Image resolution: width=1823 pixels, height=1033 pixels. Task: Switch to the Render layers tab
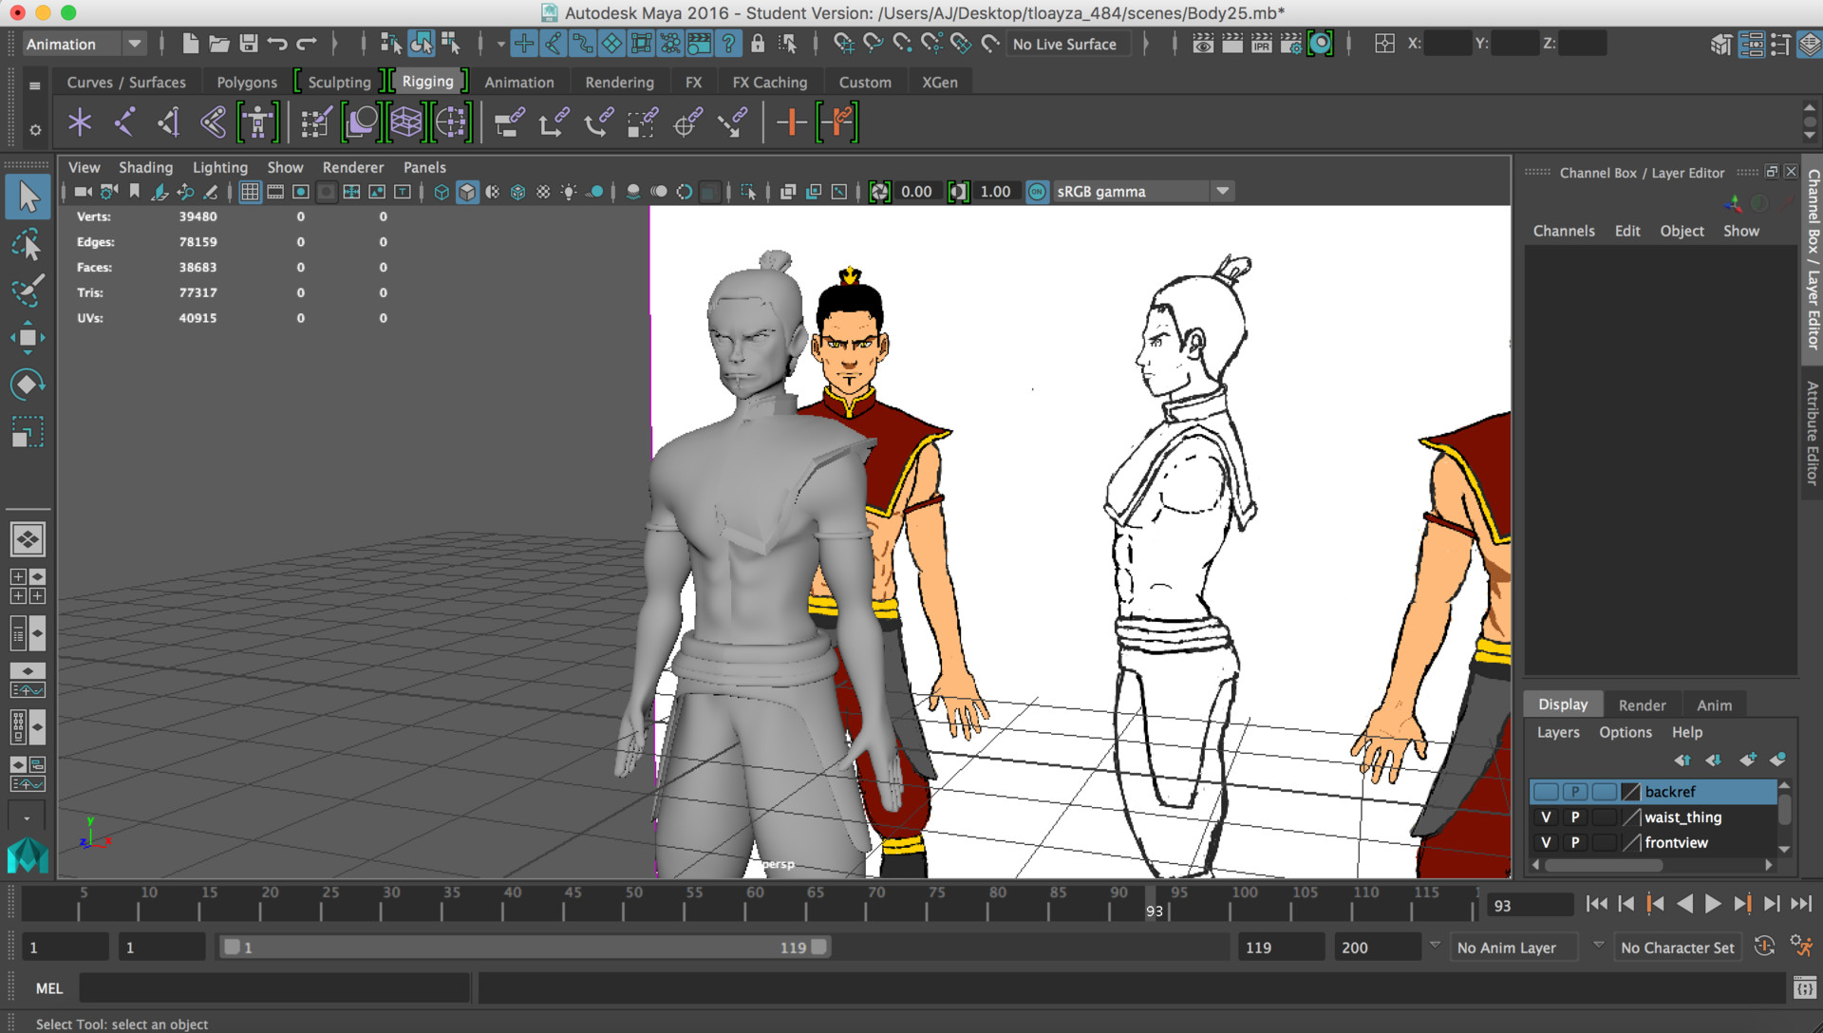coord(1642,704)
